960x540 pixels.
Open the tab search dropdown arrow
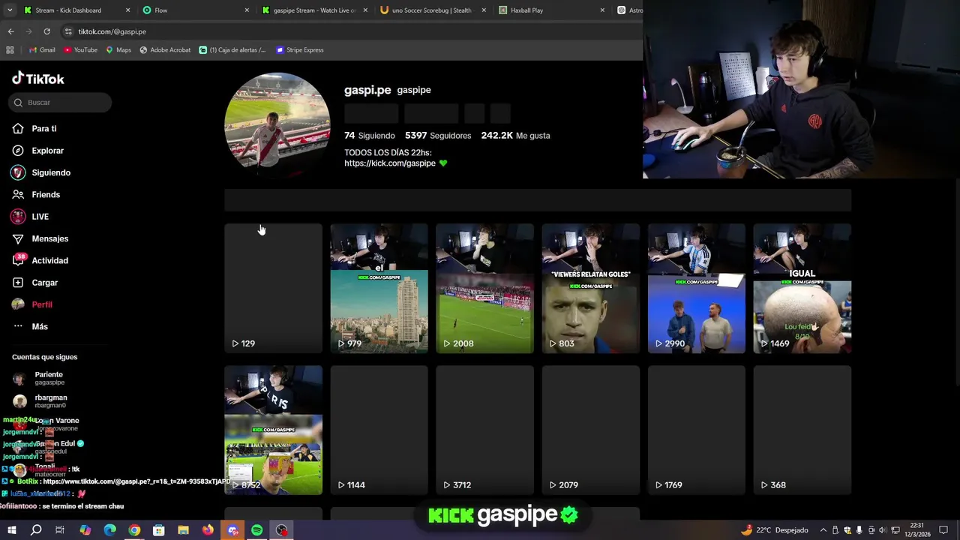[x=10, y=10]
